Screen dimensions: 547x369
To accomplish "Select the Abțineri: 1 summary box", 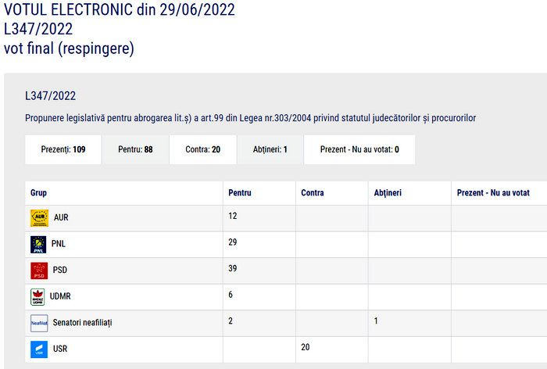I will coord(270,149).
